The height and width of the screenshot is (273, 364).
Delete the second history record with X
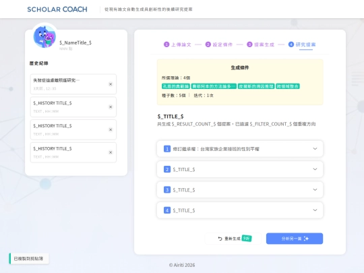coord(111,107)
